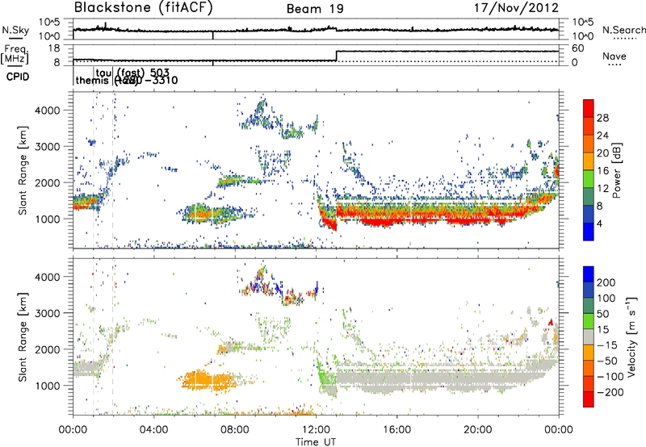Click the 'Time UT' axis title

coord(316,441)
